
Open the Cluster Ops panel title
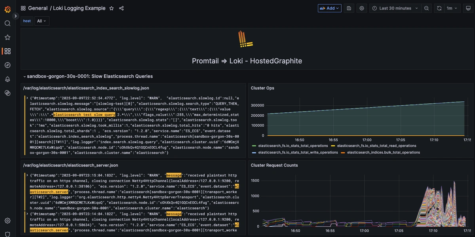pyautogui.click(x=262, y=88)
